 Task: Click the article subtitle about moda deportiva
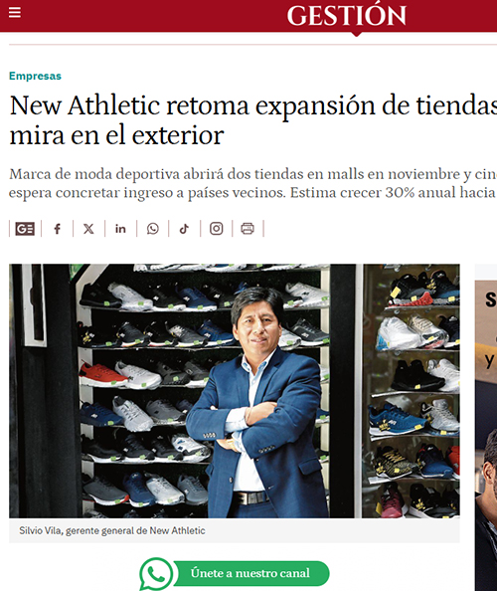pyautogui.click(x=253, y=183)
